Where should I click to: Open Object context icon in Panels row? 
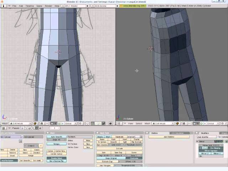pos(33,128)
